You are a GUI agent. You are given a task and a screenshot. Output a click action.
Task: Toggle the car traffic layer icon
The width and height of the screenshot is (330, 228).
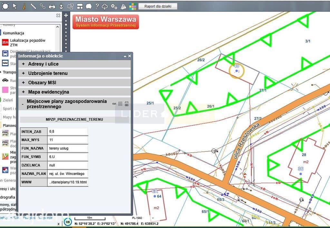pyautogui.click(x=5, y=80)
